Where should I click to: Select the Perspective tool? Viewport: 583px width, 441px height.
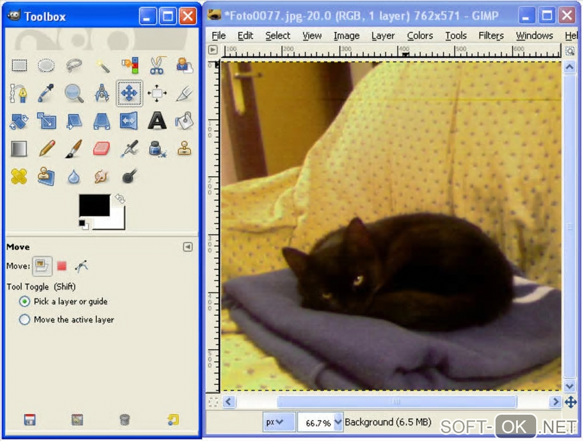[102, 121]
